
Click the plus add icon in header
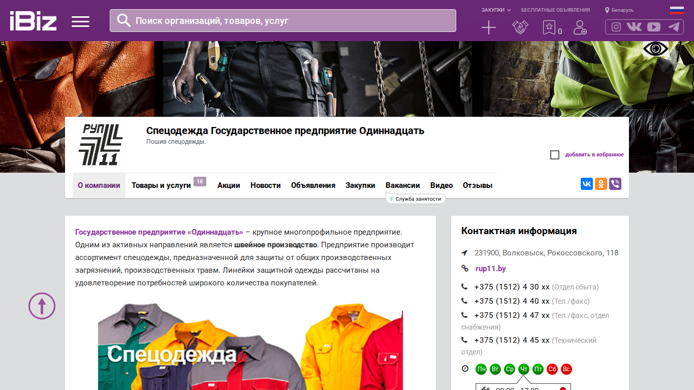[488, 27]
